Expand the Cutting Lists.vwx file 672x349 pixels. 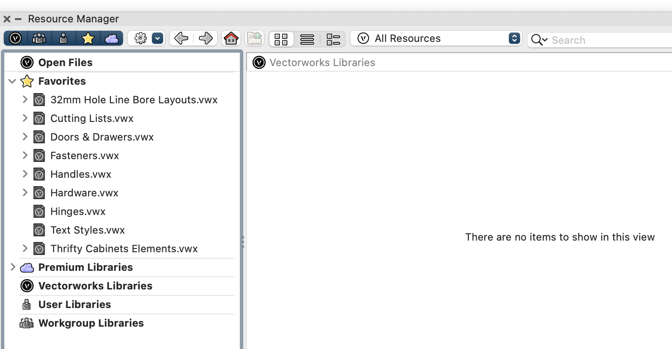pyautogui.click(x=25, y=118)
